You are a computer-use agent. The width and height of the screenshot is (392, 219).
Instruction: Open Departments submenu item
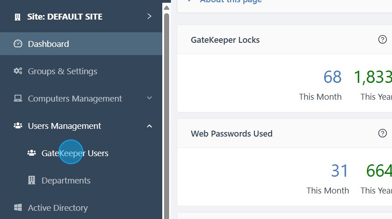click(x=66, y=181)
